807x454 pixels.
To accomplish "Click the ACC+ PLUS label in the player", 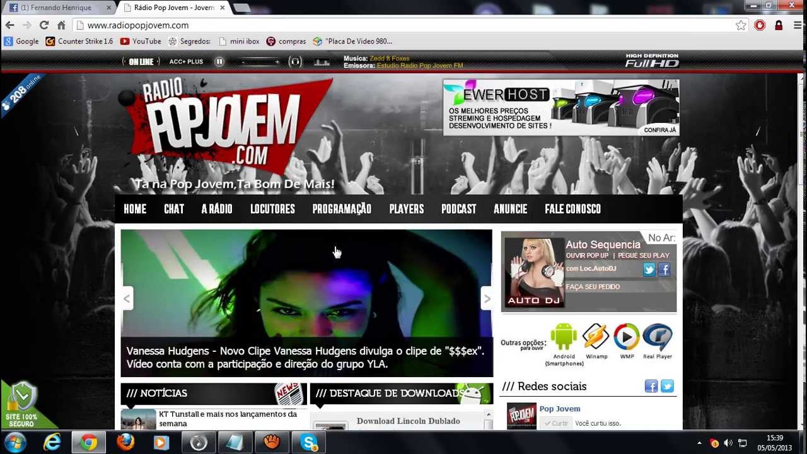I will click(186, 62).
